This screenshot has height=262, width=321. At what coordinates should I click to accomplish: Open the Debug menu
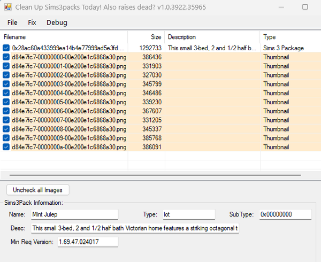click(x=57, y=22)
